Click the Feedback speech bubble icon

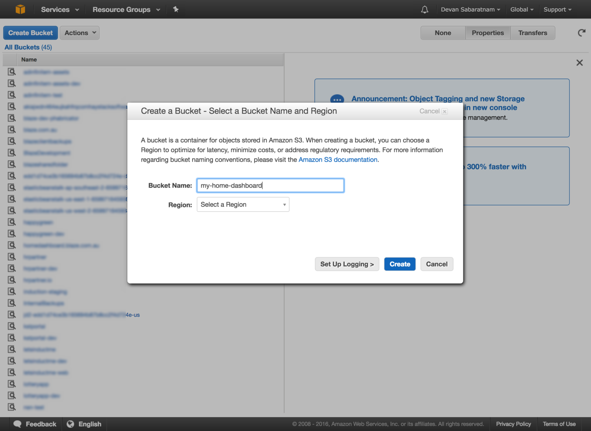17,424
